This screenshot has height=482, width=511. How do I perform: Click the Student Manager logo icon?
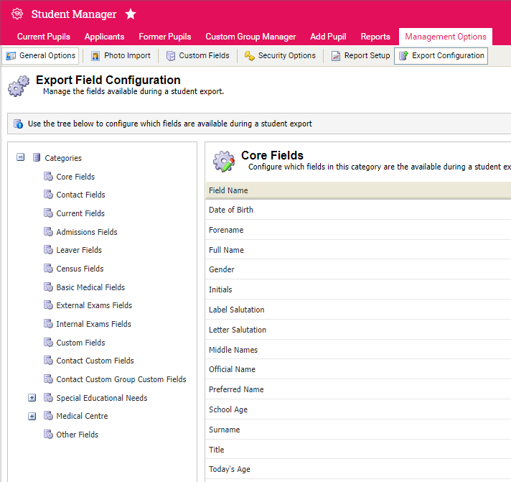(x=18, y=14)
